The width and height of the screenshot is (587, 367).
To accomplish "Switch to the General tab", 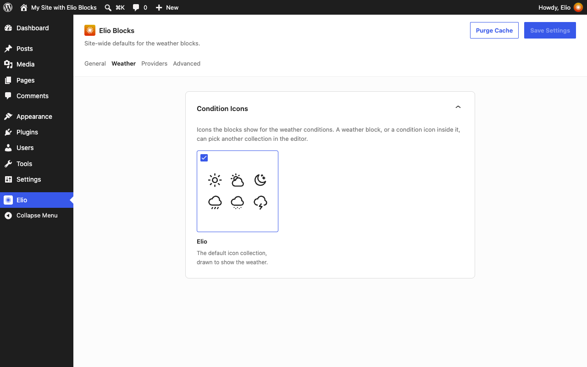I will click(95, 64).
